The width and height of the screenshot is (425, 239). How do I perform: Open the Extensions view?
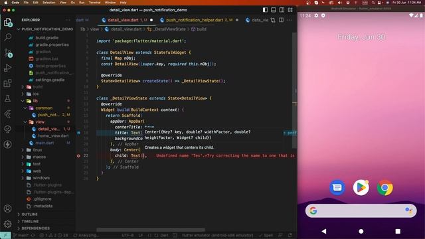8,83
